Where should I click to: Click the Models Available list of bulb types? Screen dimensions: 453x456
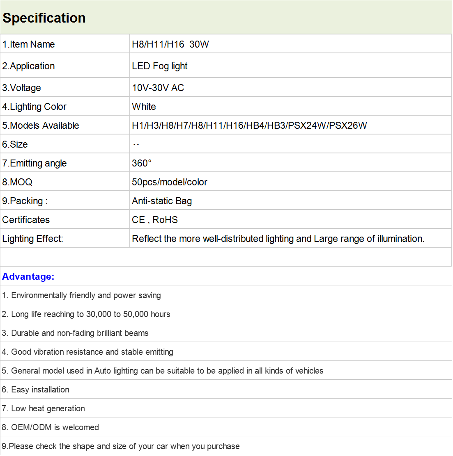tap(249, 125)
